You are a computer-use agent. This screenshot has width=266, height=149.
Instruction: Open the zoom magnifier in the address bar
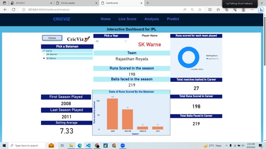click(x=192, y=10)
